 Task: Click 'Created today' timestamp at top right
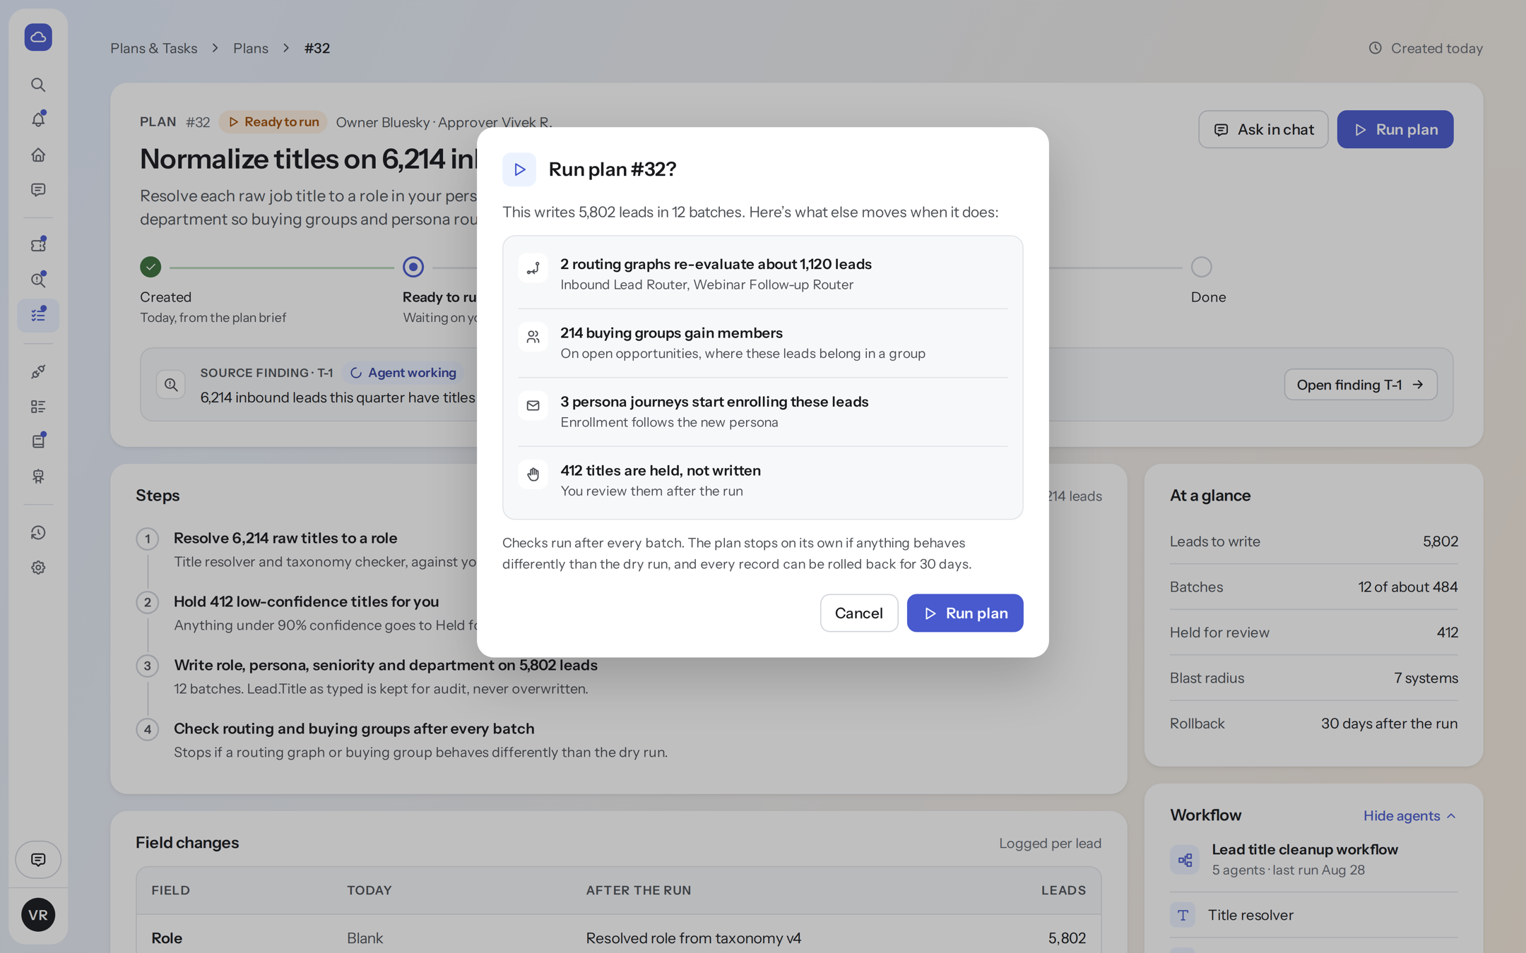coord(1426,48)
